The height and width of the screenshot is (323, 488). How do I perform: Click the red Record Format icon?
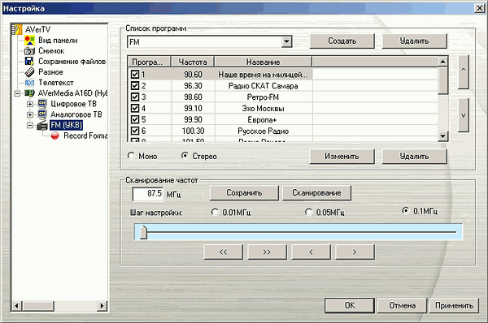coord(55,136)
